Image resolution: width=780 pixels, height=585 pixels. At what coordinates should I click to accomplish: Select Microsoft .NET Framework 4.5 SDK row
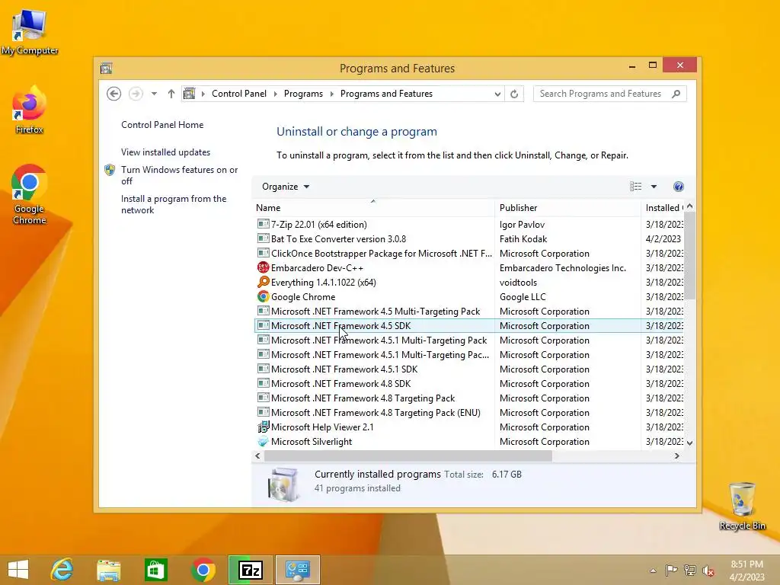(468, 326)
